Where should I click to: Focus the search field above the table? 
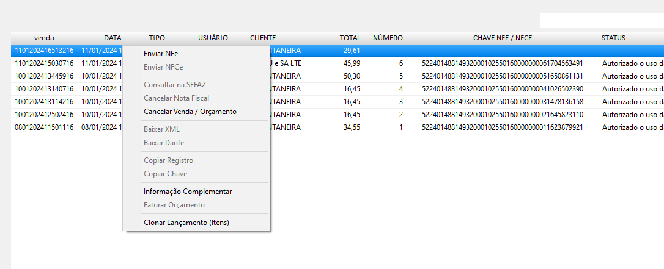[x=601, y=21]
